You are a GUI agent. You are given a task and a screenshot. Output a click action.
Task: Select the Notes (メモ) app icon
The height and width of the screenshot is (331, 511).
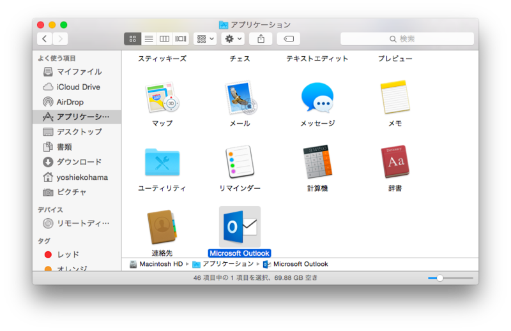coord(395,97)
